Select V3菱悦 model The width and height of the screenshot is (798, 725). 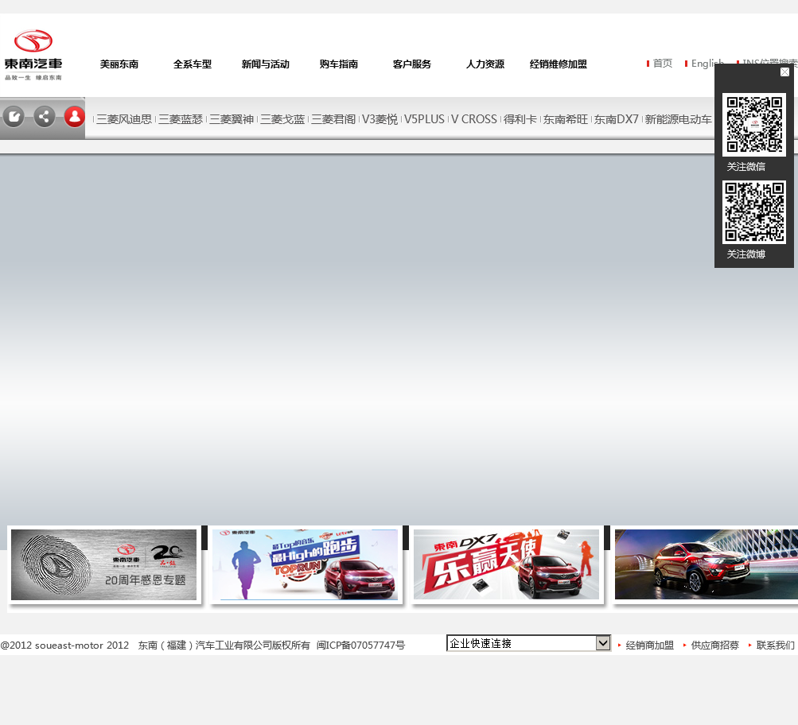(380, 119)
